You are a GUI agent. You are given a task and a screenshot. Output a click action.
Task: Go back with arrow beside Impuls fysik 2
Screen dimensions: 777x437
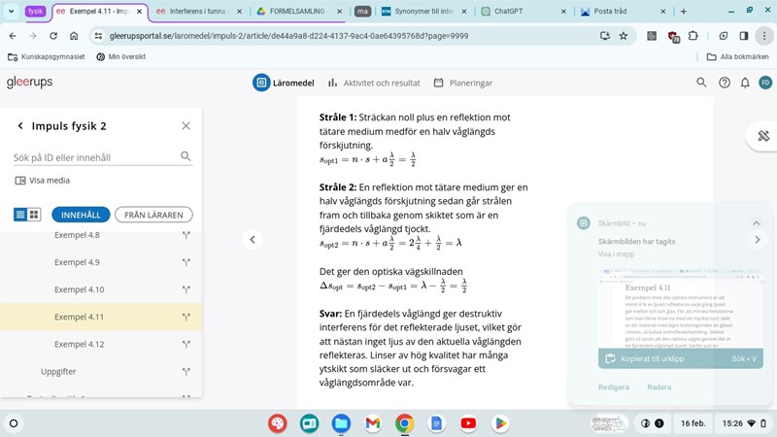[x=20, y=126]
